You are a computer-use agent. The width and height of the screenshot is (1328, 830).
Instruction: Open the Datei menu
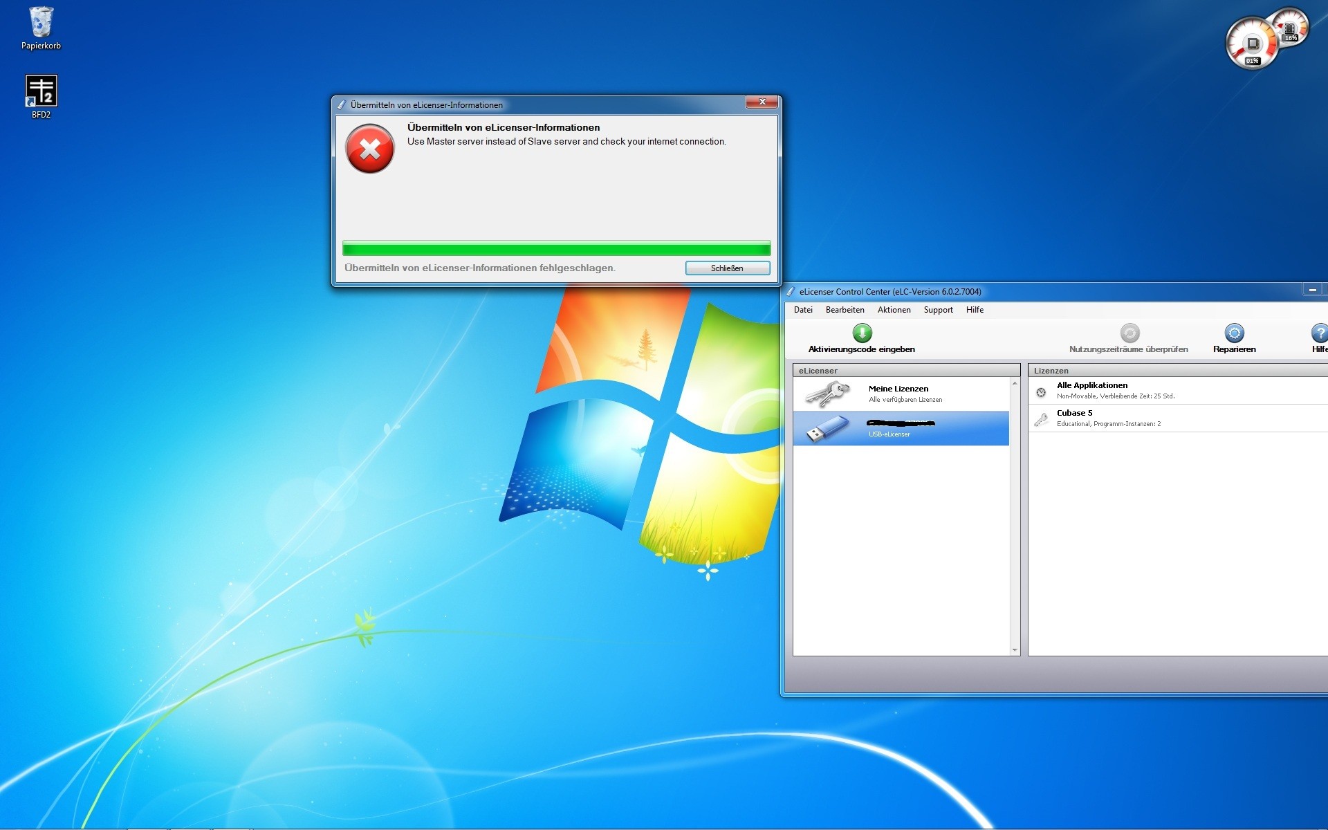tap(803, 310)
